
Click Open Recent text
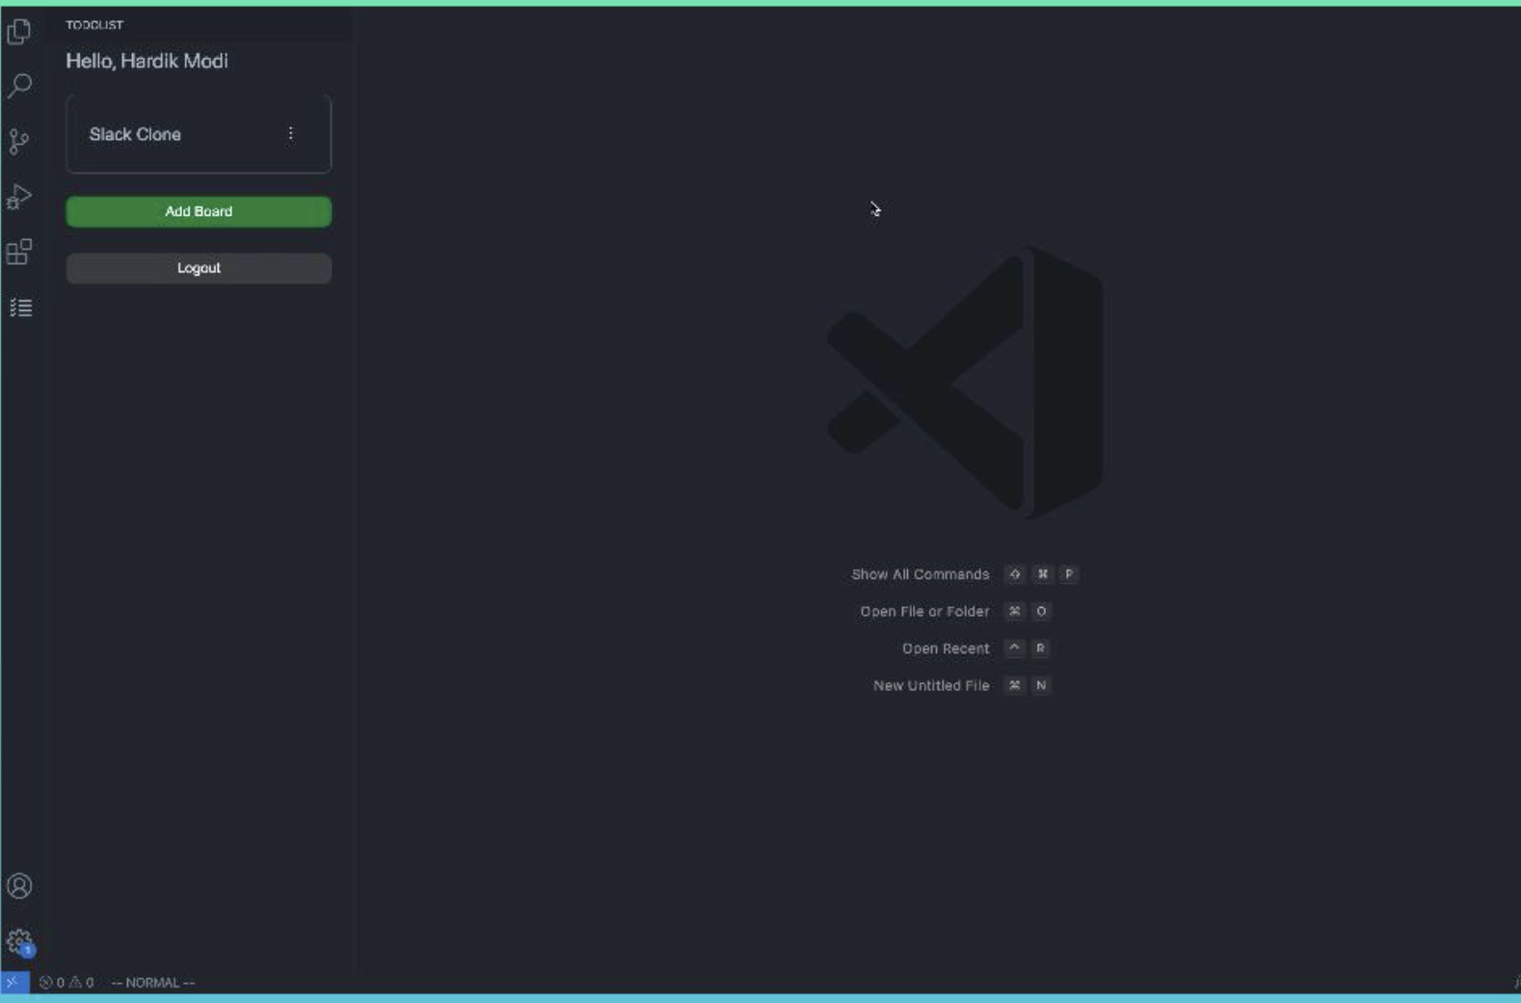946,648
